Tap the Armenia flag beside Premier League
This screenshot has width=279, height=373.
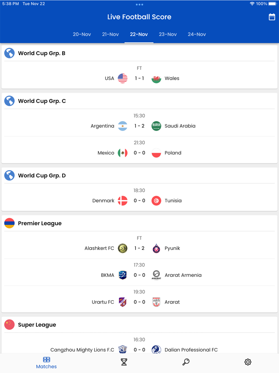click(x=9, y=223)
